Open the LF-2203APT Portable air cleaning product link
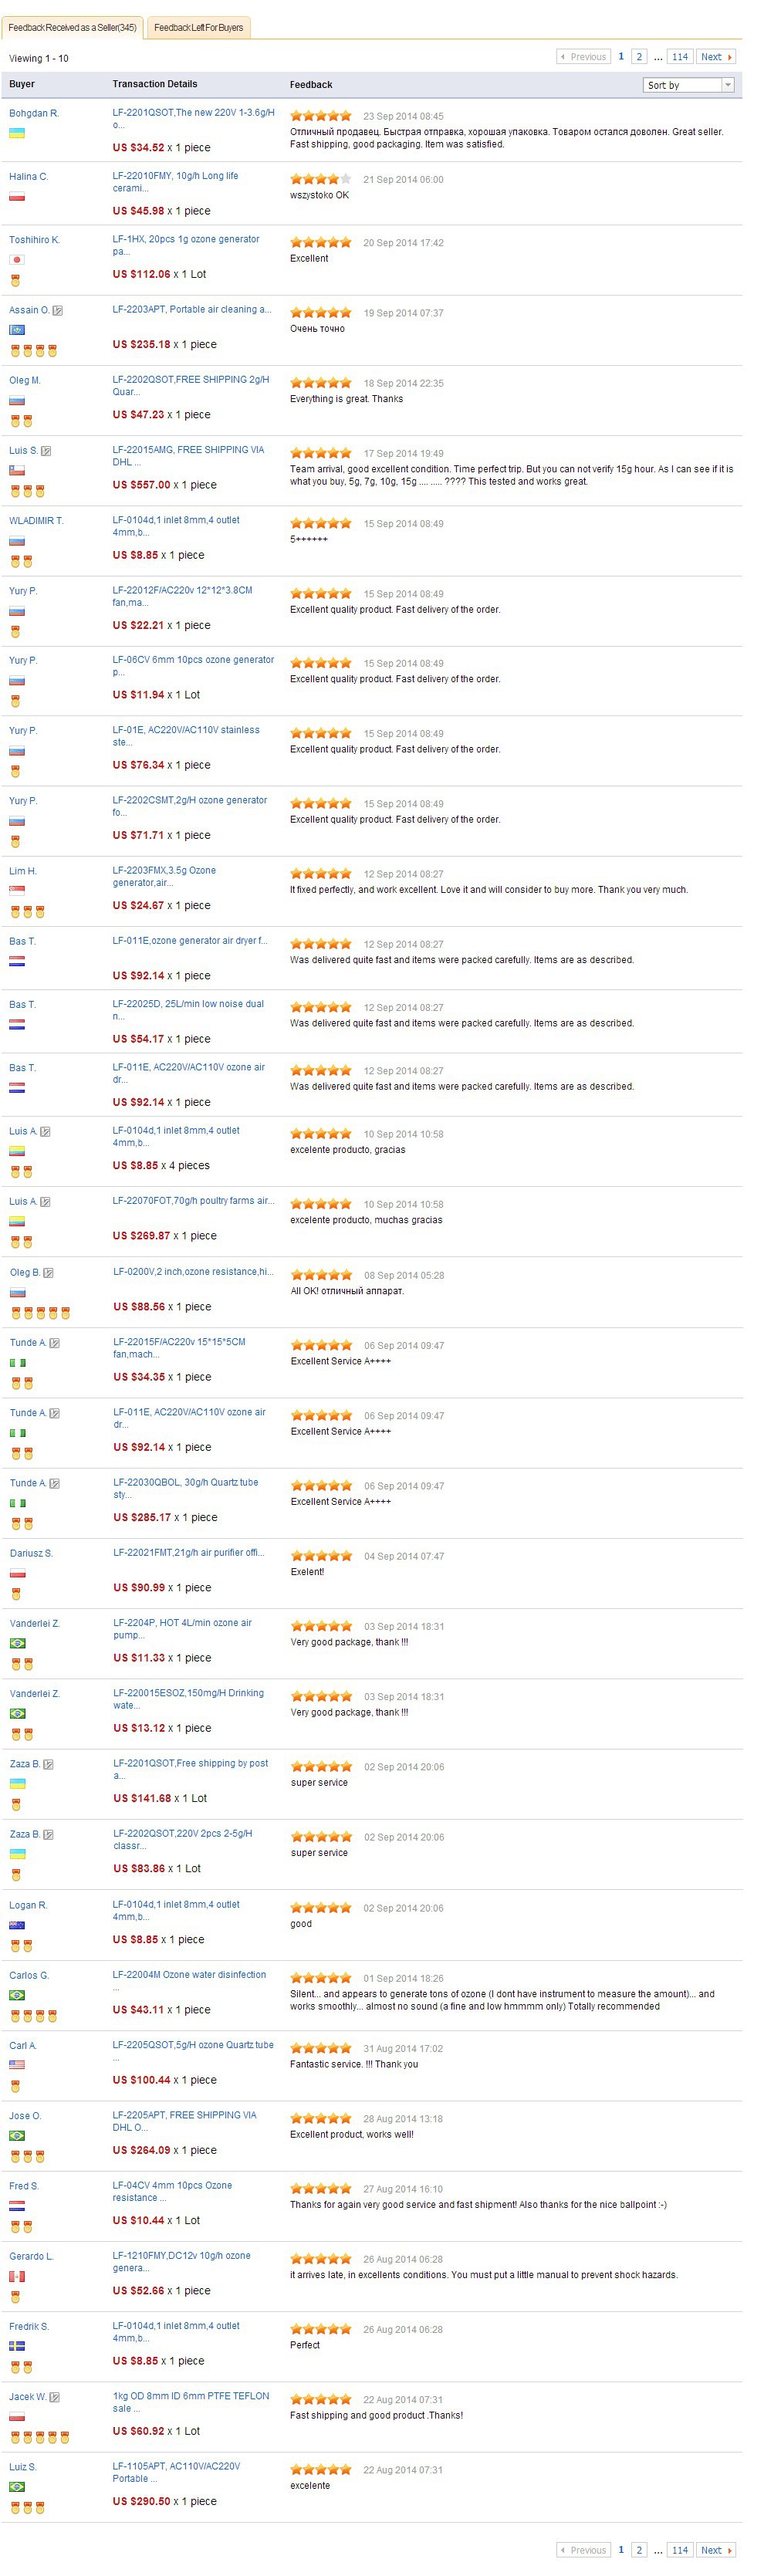This screenshot has height=2576, width=764. click(191, 310)
